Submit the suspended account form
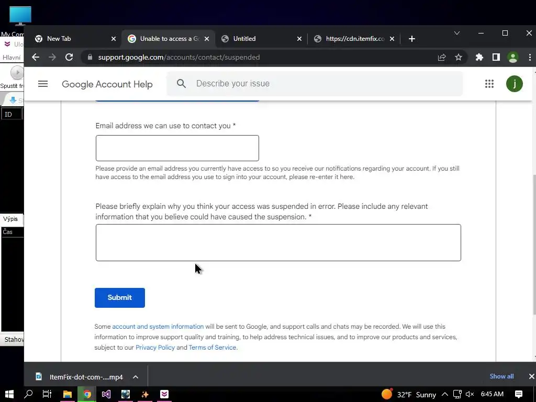 pyautogui.click(x=120, y=298)
